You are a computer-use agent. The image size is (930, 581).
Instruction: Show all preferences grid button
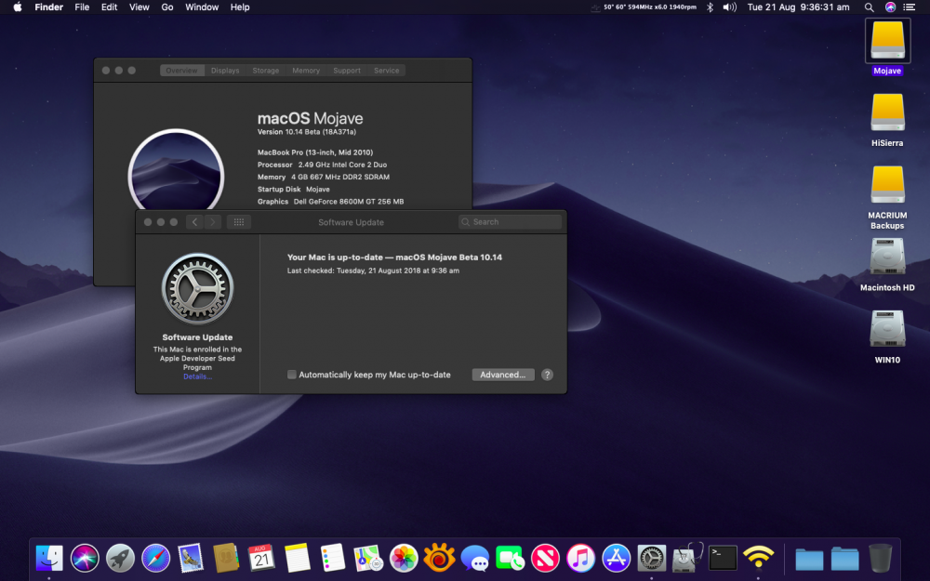pyautogui.click(x=239, y=222)
